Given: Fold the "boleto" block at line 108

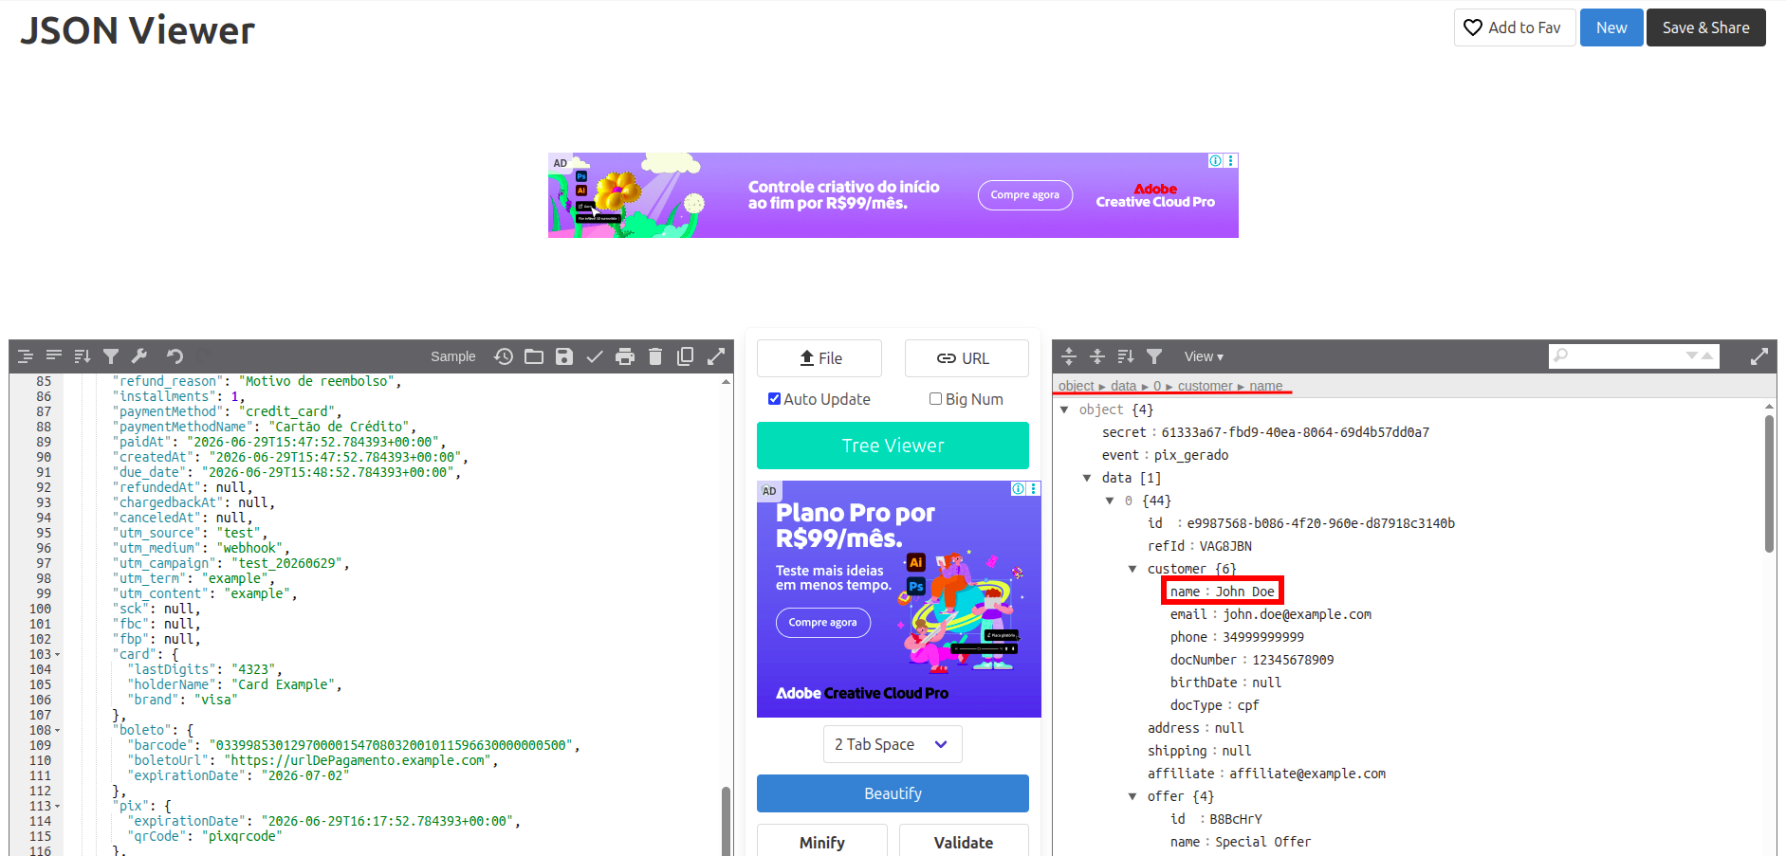Looking at the screenshot, I should point(57,730).
